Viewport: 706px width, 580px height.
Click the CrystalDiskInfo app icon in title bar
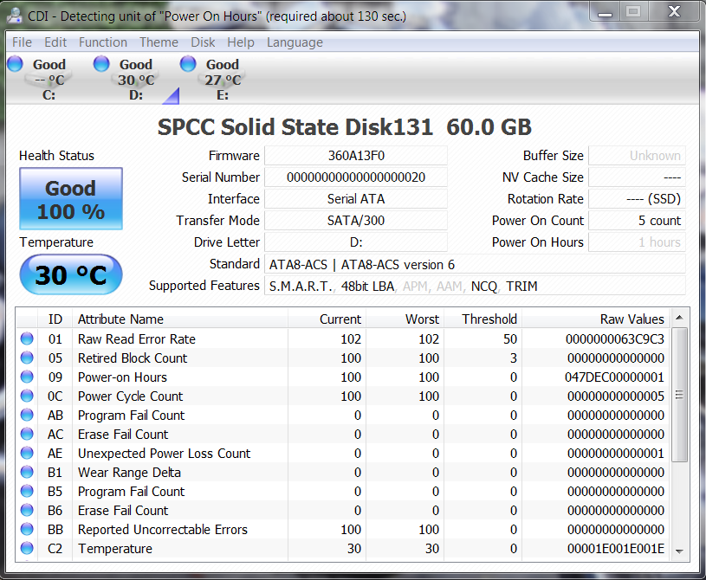click(14, 14)
